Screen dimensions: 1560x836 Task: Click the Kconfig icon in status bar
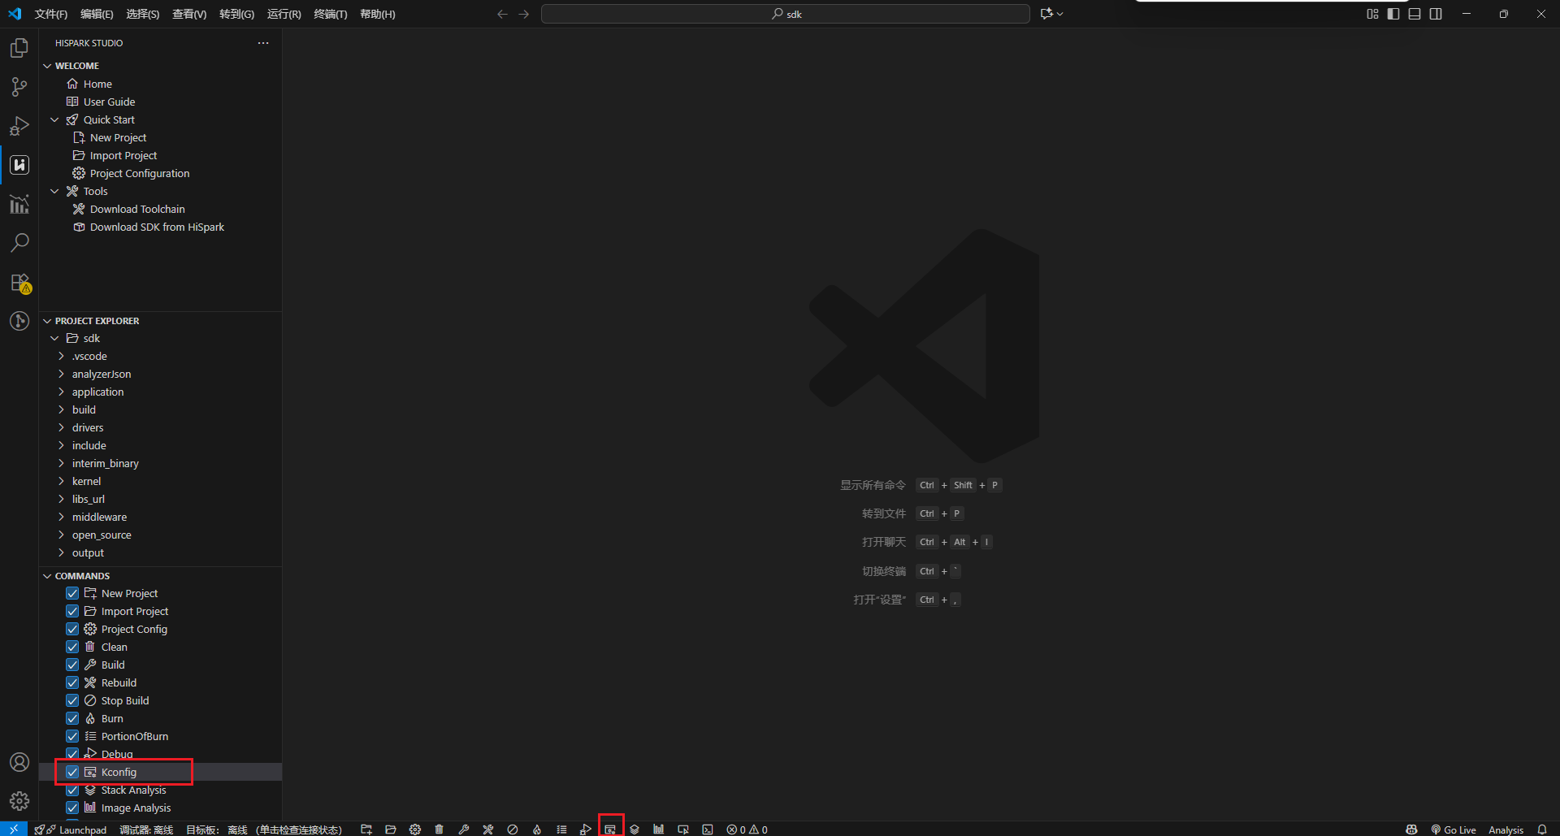610,829
